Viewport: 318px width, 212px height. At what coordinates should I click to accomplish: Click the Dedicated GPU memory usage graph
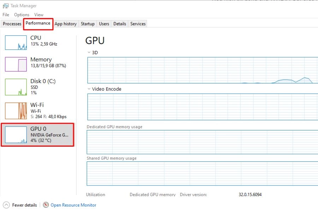(202, 142)
